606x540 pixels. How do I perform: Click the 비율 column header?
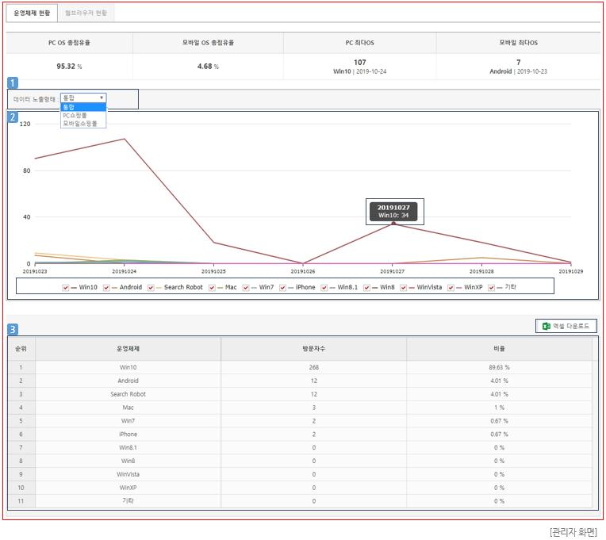pos(500,349)
